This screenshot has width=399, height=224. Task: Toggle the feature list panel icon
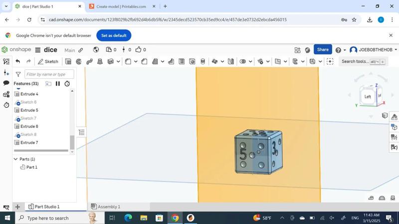[x=6, y=61]
